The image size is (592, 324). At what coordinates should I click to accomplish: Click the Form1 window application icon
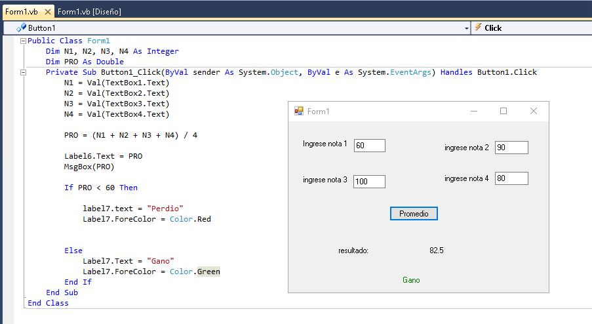(x=299, y=111)
